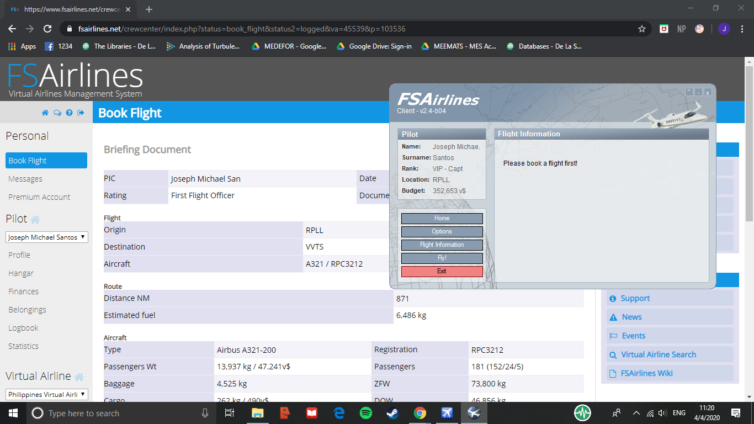Click the browser address bar URL
Screen dimensions: 754x424
[x=242, y=29]
